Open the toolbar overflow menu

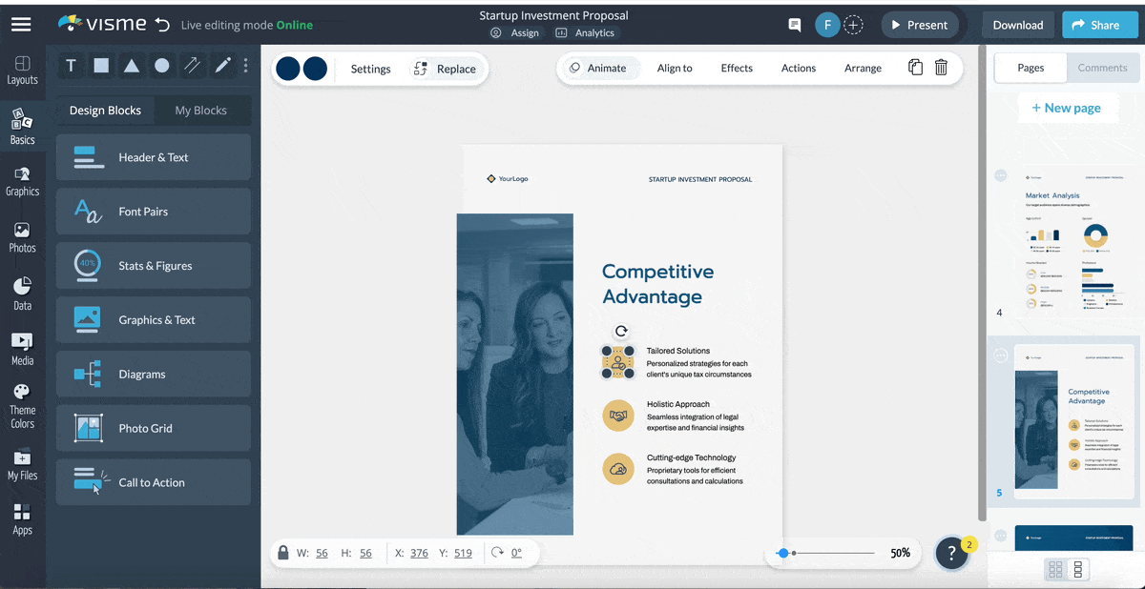[x=245, y=65]
